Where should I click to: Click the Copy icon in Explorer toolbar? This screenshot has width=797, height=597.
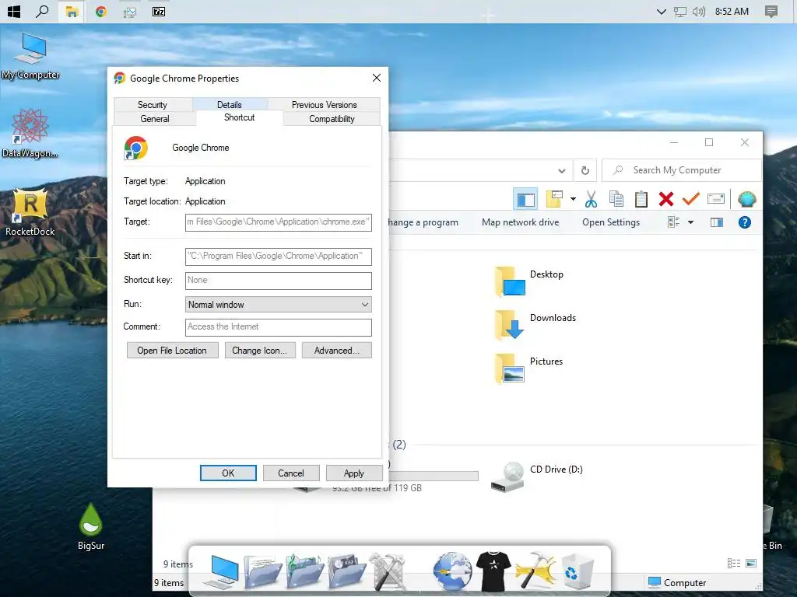click(x=616, y=199)
